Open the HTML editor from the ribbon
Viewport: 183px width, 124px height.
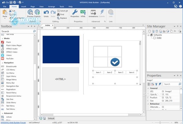(83, 12)
